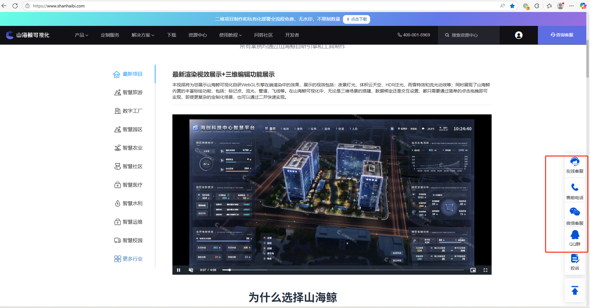Select the 智慧医疗 sidebar item
Viewport: 590px width, 308px height.
point(128,185)
